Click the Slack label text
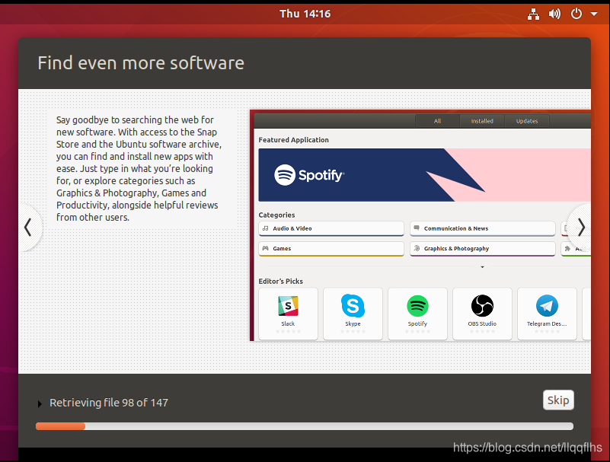 coord(288,323)
